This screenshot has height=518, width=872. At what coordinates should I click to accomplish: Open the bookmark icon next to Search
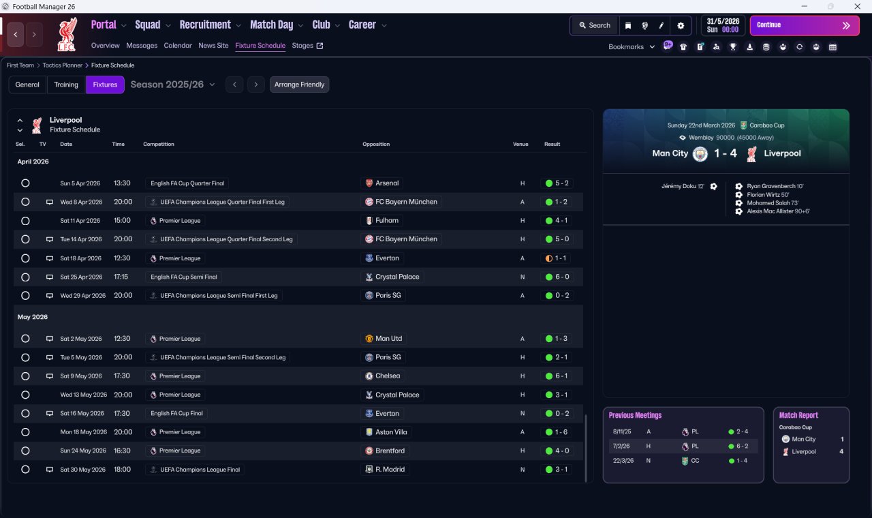coord(627,25)
